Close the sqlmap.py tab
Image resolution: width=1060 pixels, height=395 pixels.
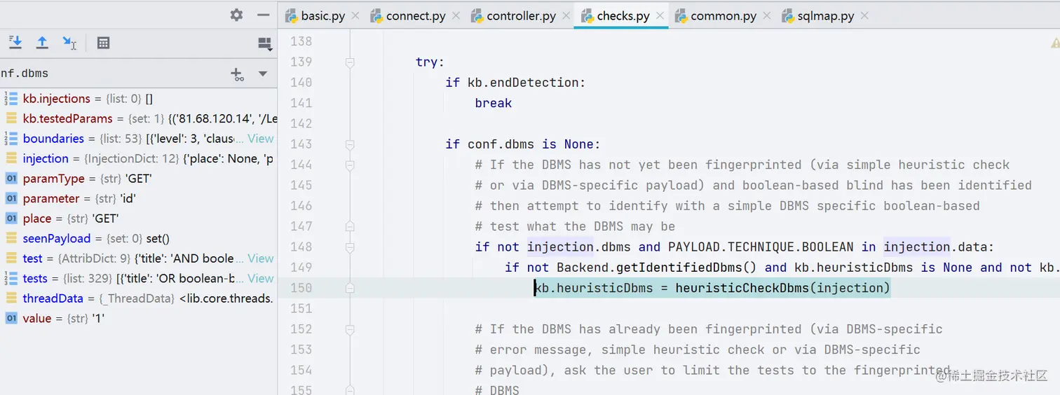(x=864, y=15)
